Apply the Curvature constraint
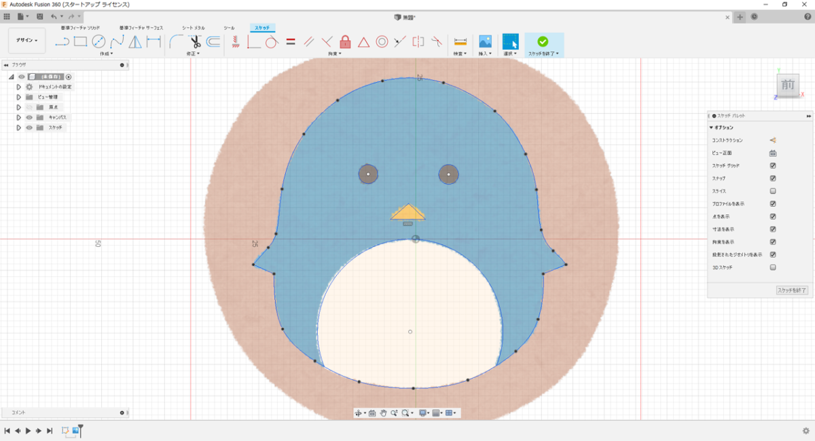815x441 pixels. point(437,42)
